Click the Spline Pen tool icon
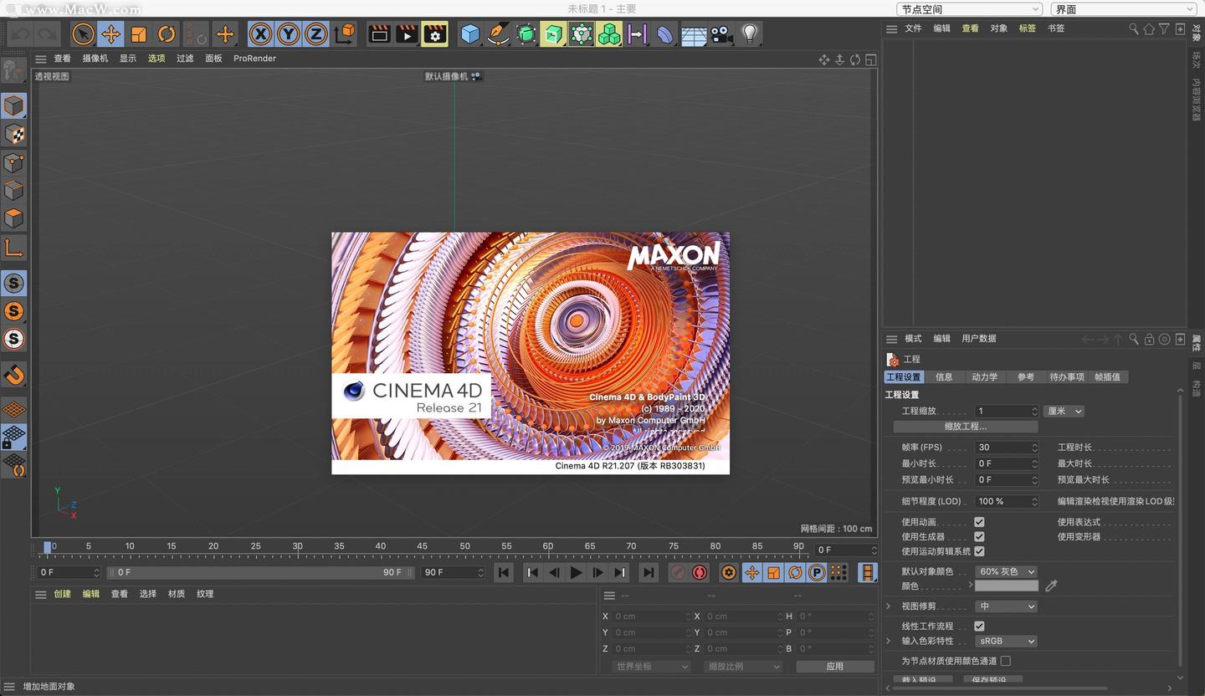This screenshot has height=696, width=1205. tap(498, 34)
